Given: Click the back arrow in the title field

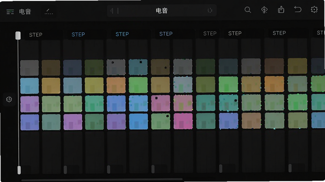Looking at the screenshot, I should [x=112, y=11].
